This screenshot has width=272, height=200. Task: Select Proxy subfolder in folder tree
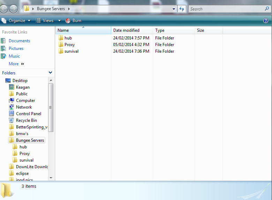coord(24,154)
